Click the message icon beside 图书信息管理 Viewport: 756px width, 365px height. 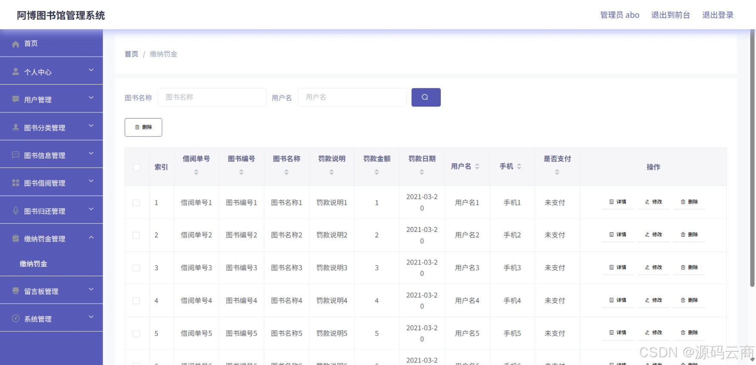coord(16,155)
